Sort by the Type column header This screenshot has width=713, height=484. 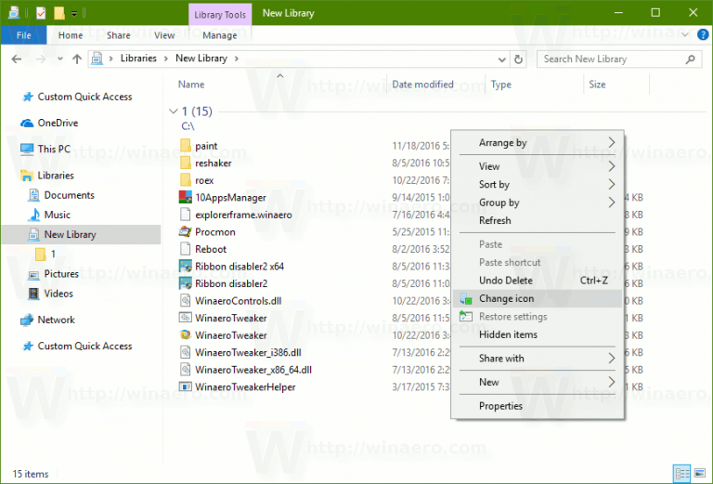pos(500,85)
